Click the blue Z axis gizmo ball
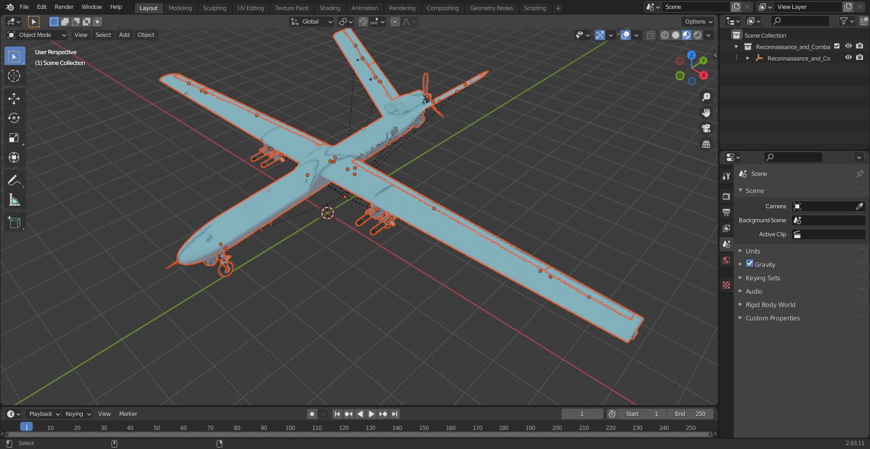870x449 pixels. (692, 55)
